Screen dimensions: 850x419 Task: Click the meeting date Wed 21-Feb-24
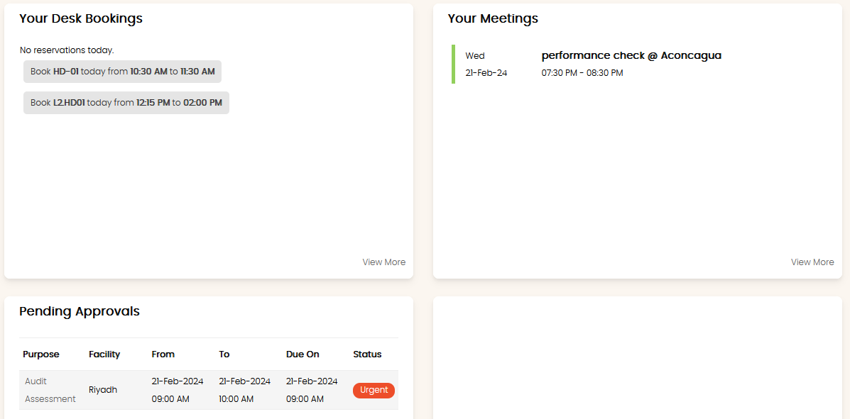click(486, 65)
